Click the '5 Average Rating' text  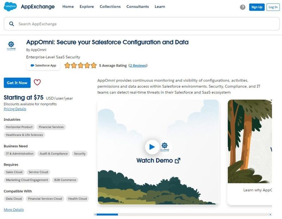click(x=113, y=66)
